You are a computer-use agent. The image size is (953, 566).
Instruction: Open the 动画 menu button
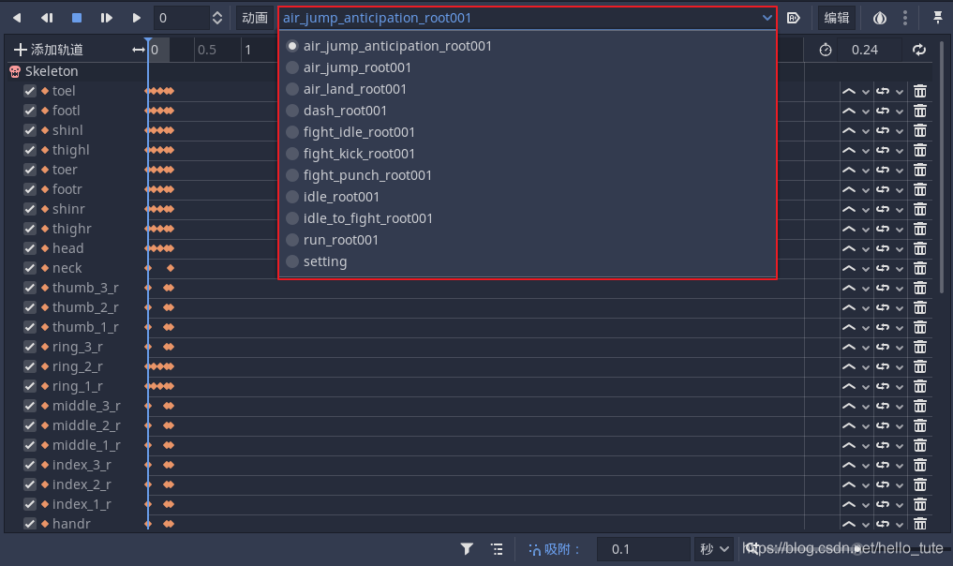[x=255, y=18]
